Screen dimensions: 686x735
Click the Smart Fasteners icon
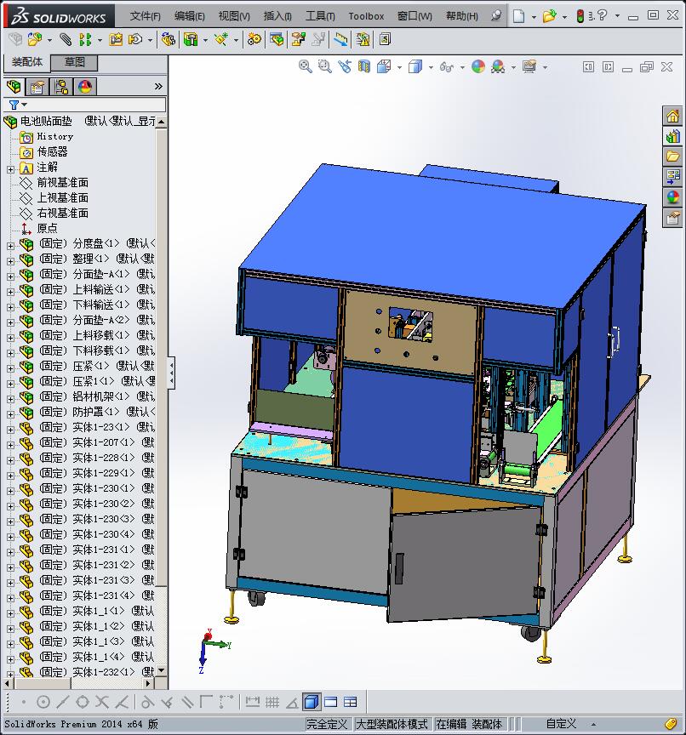pos(116,40)
